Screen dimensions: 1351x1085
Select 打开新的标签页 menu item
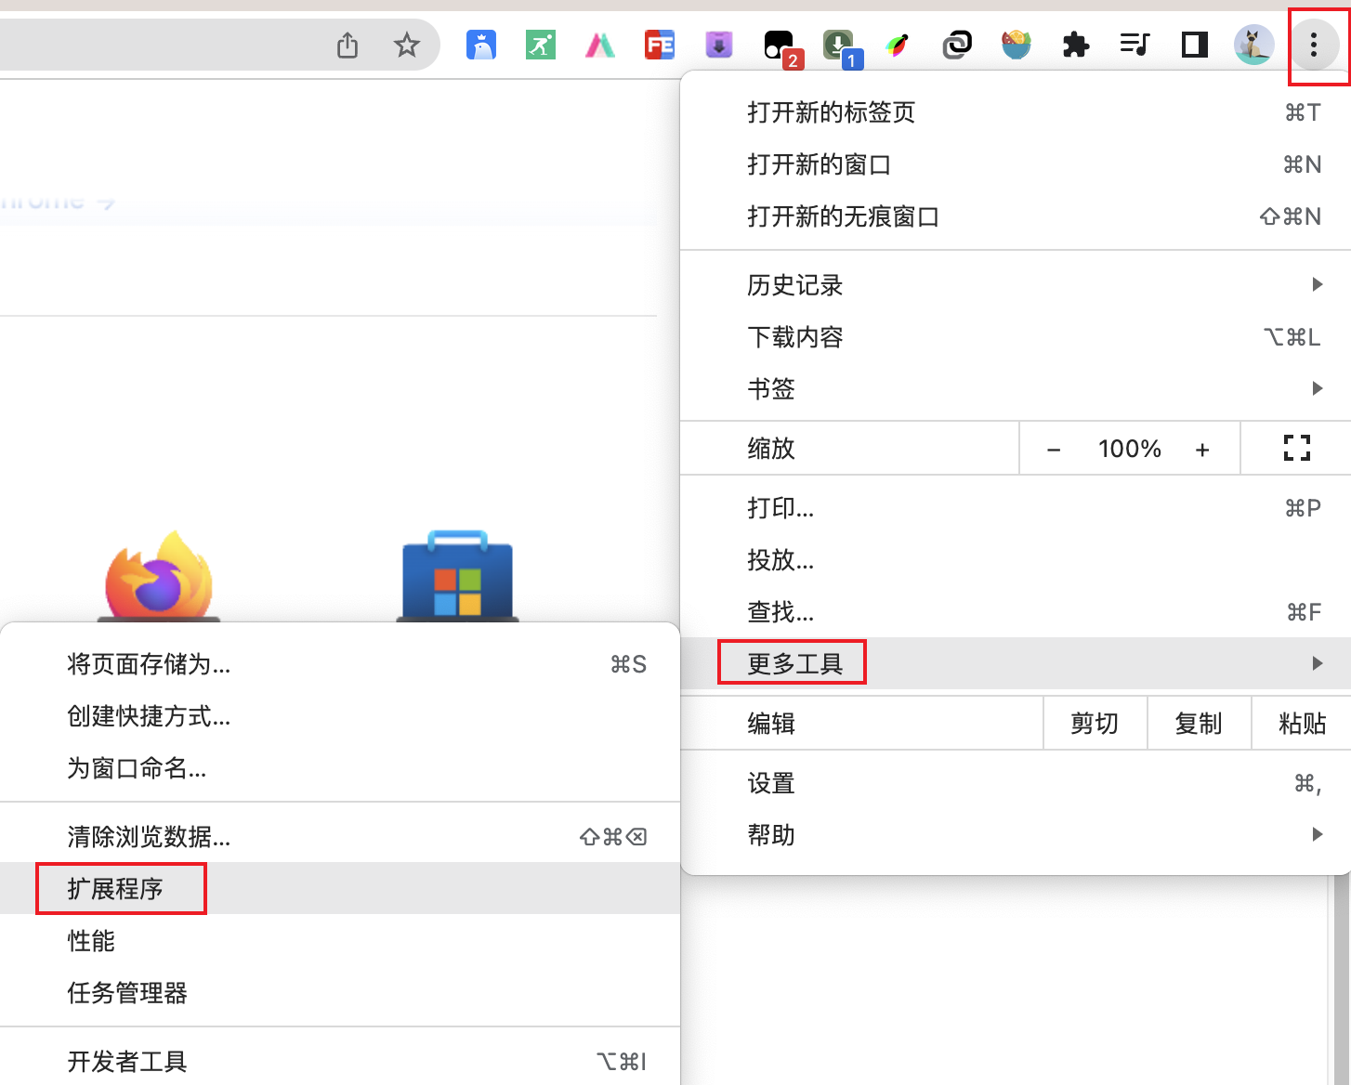pyautogui.click(x=1016, y=112)
